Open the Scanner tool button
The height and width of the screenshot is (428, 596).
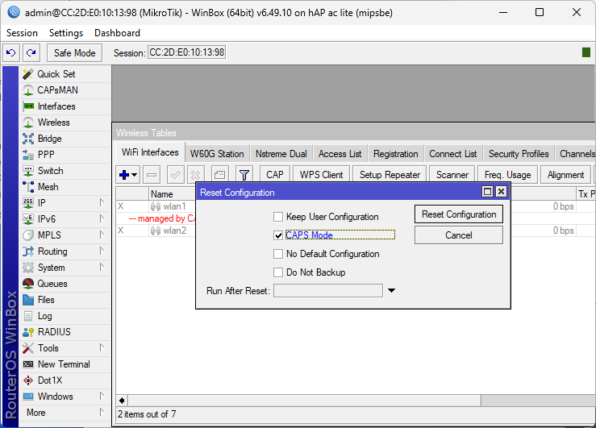tap(452, 175)
